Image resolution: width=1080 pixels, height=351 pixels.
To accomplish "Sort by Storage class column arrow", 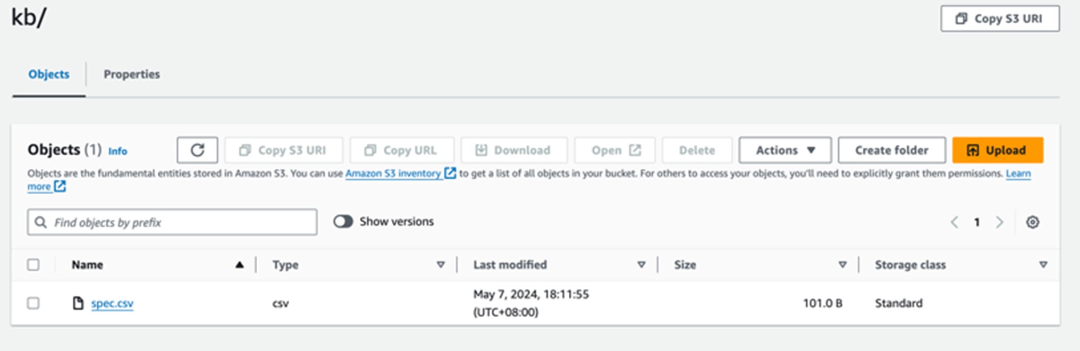I will click(1043, 264).
